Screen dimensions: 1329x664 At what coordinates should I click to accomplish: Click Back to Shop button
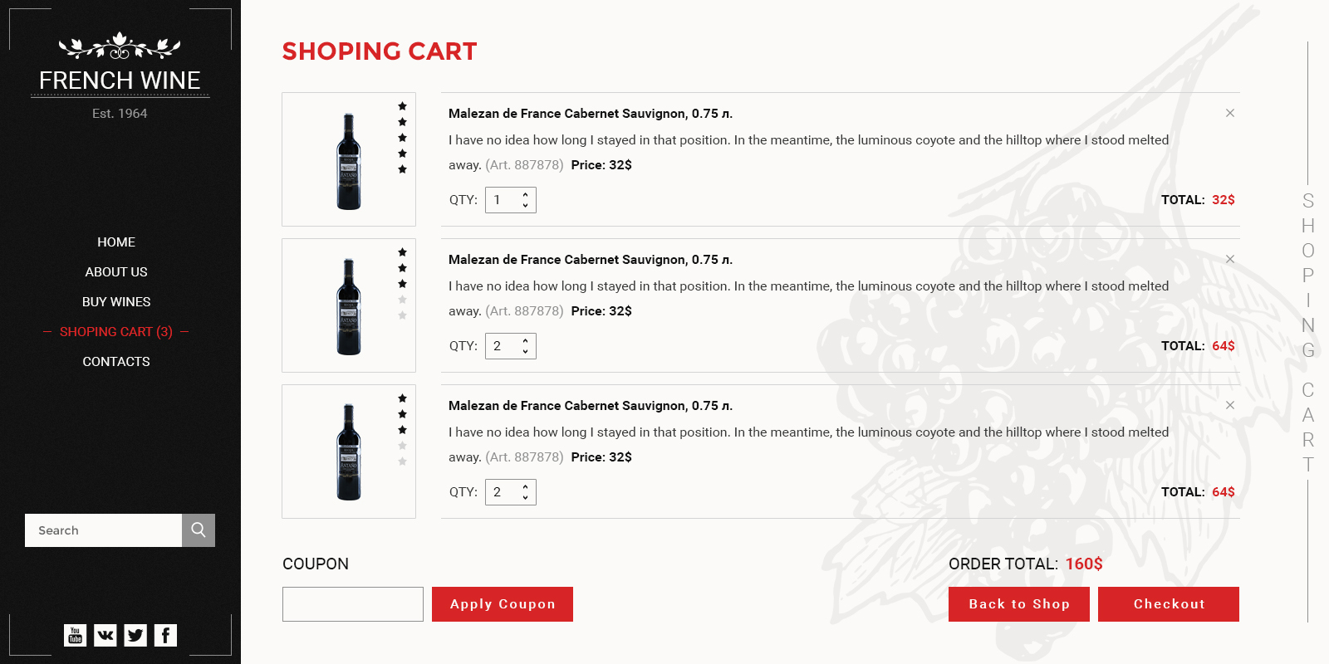(1019, 604)
